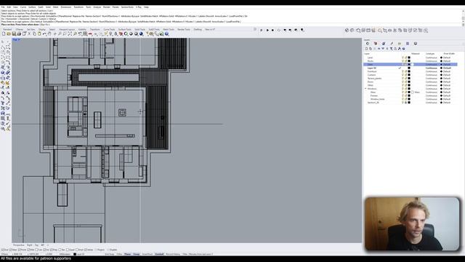Screen dimensions: 465x262
Task: Toggle the Gumball status bar button
Action: coord(159,254)
